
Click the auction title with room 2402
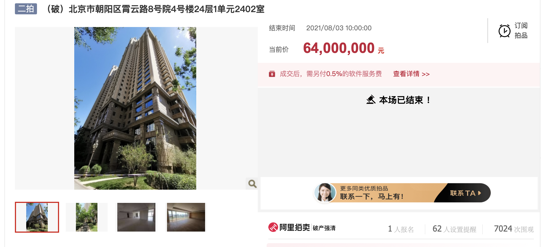[x=155, y=9]
